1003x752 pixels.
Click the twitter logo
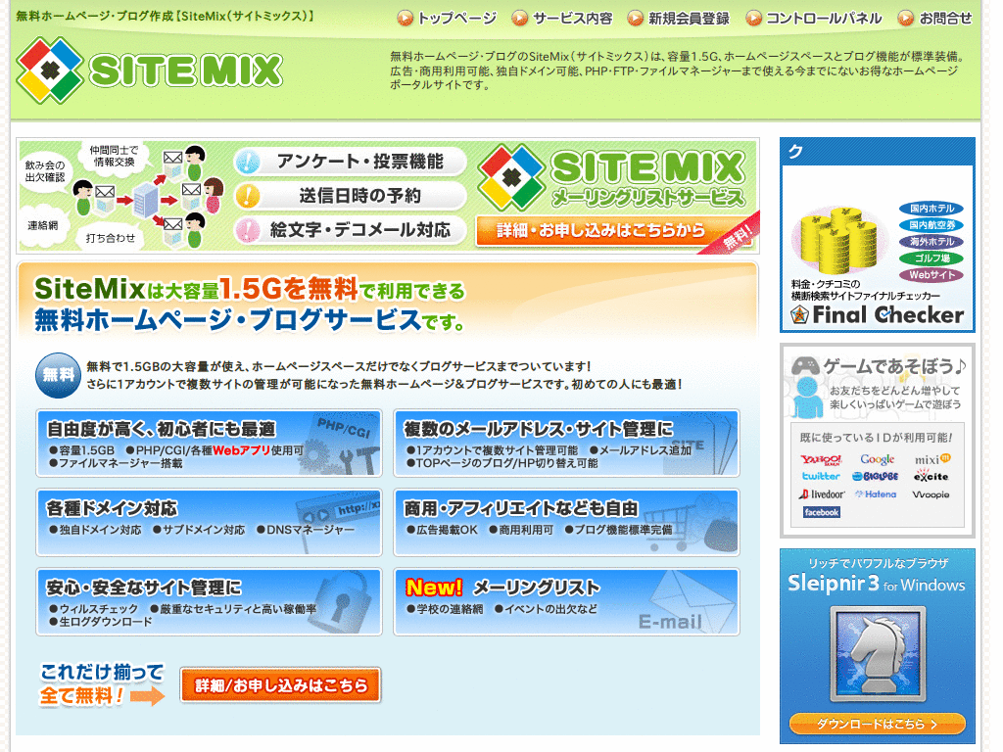point(822,477)
